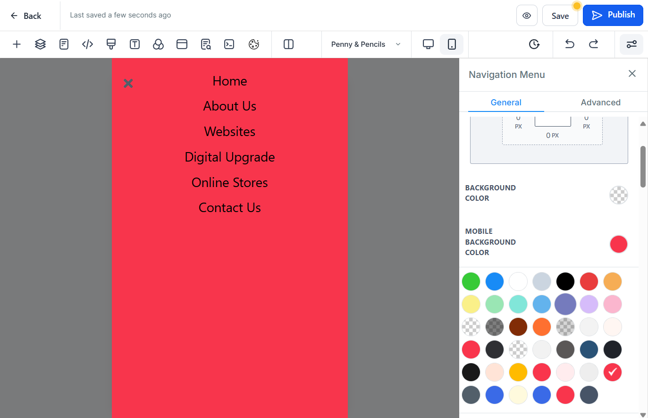Publish the page
Screen dimensions: 648x418
(613, 15)
